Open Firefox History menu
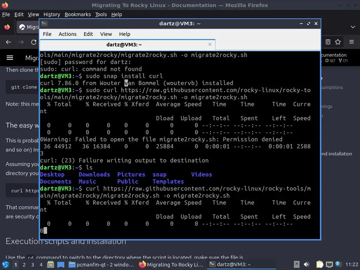 [x=52, y=14]
